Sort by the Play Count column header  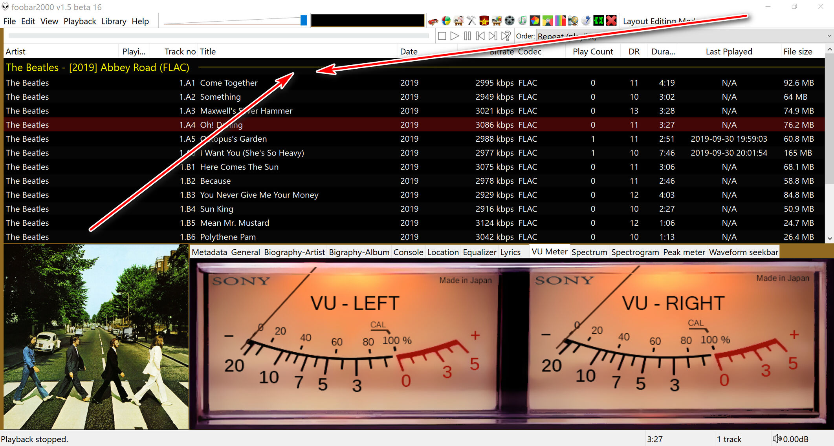(593, 51)
